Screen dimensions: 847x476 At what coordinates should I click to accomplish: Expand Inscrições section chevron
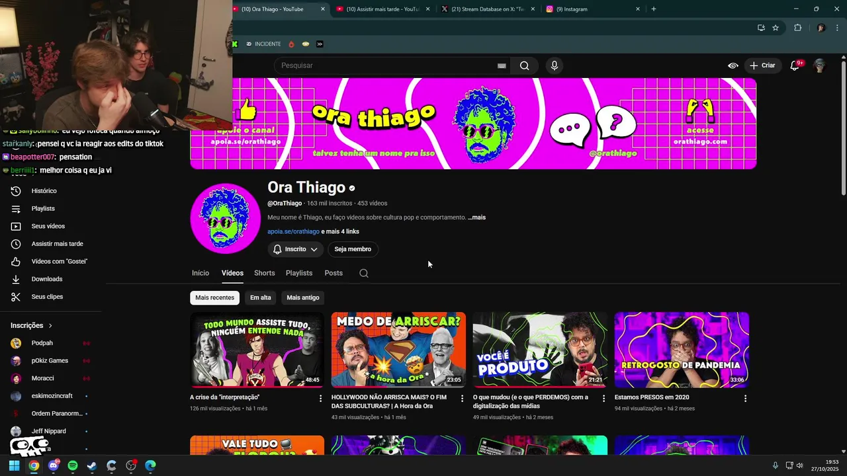pyautogui.click(x=50, y=325)
